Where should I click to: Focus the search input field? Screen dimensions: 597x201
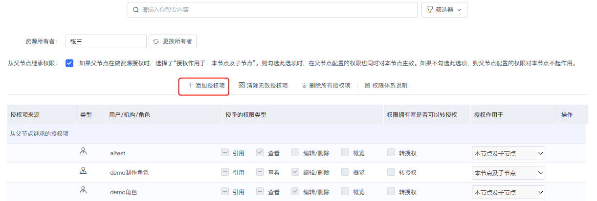click(273, 10)
